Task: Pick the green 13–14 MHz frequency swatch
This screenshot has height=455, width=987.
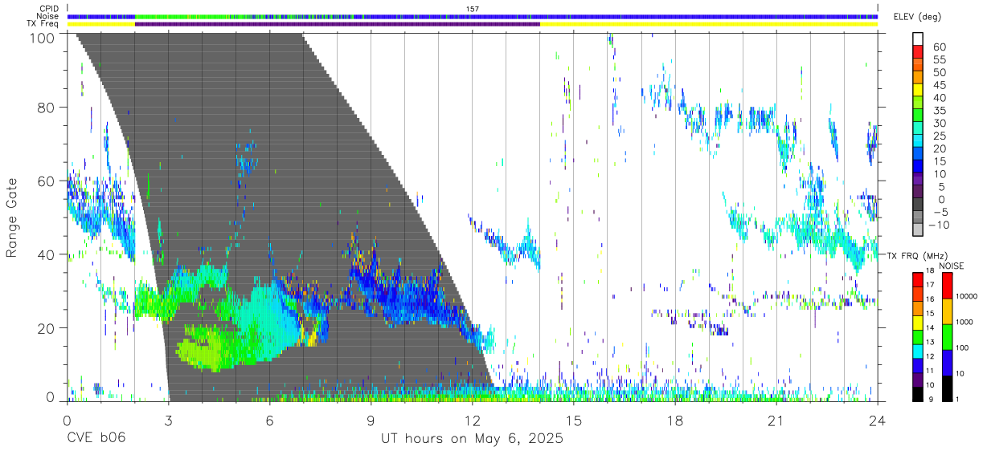Action: (917, 336)
